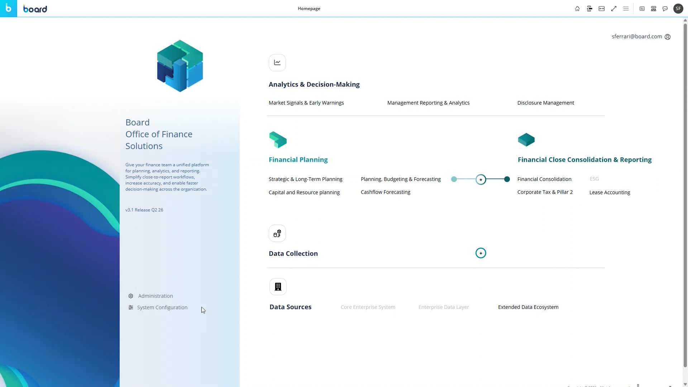Click the Data Collection heading
Image resolution: width=688 pixels, height=387 pixels.
tap(293, 254)
